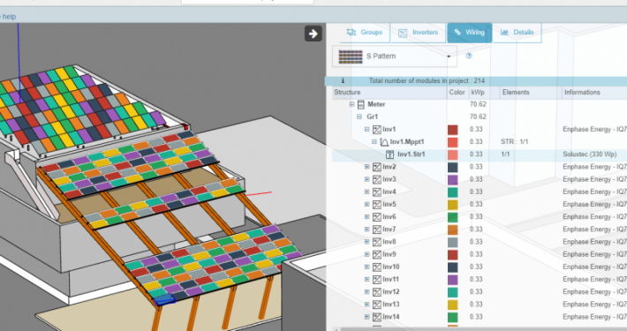Collapse the Gr1 group node
The height and width of the screenshot is (331, 627).
(x=359, y=117)
